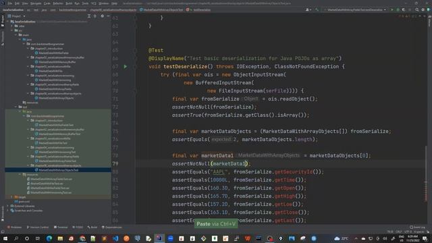
Task: Click the next highlighted error down arrow in the editor corner
Action: 425,16
